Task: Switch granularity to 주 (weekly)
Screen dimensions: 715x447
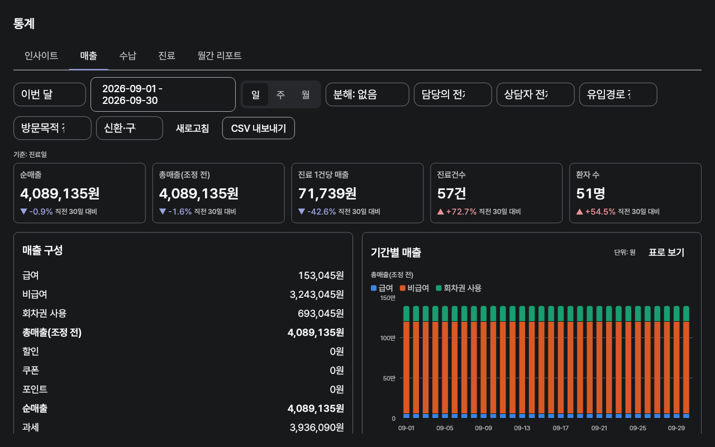Action: (x=280, y=94)
